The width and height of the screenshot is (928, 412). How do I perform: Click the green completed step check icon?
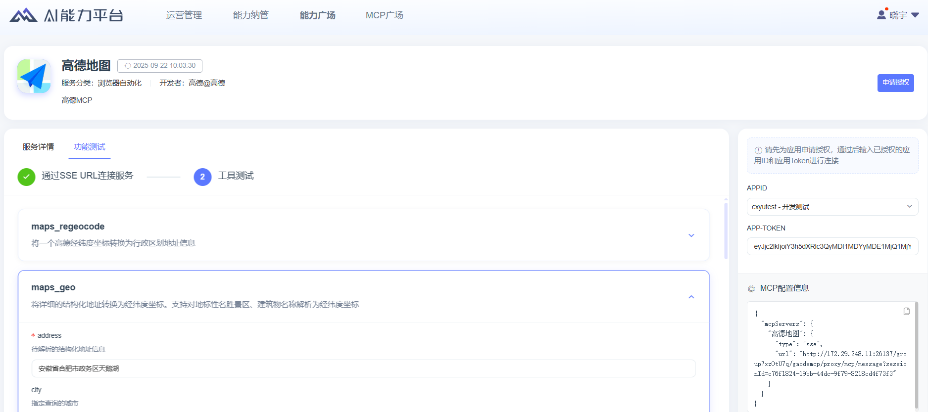click(26, 177)
